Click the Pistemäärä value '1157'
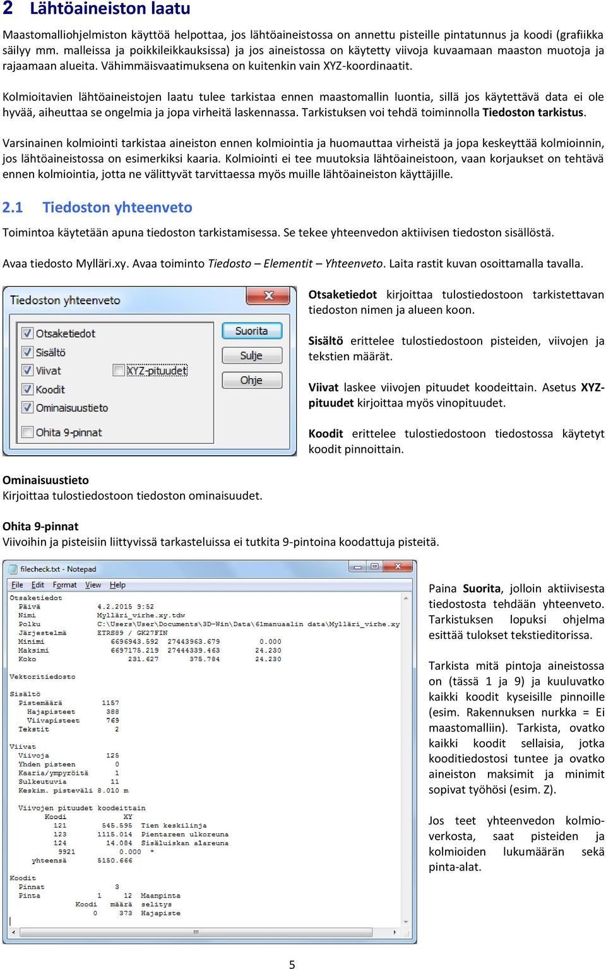Screen dimensions: 606x969 [110, 703]
